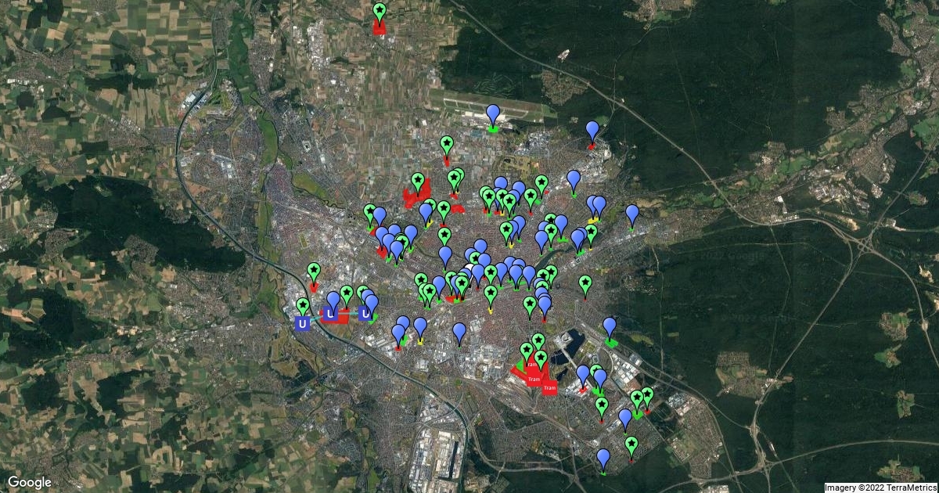Image resolution: width=939 pixels, height=493 pixels.
Task: Select the rightmost blue U station icon
Action: (365, 314)
